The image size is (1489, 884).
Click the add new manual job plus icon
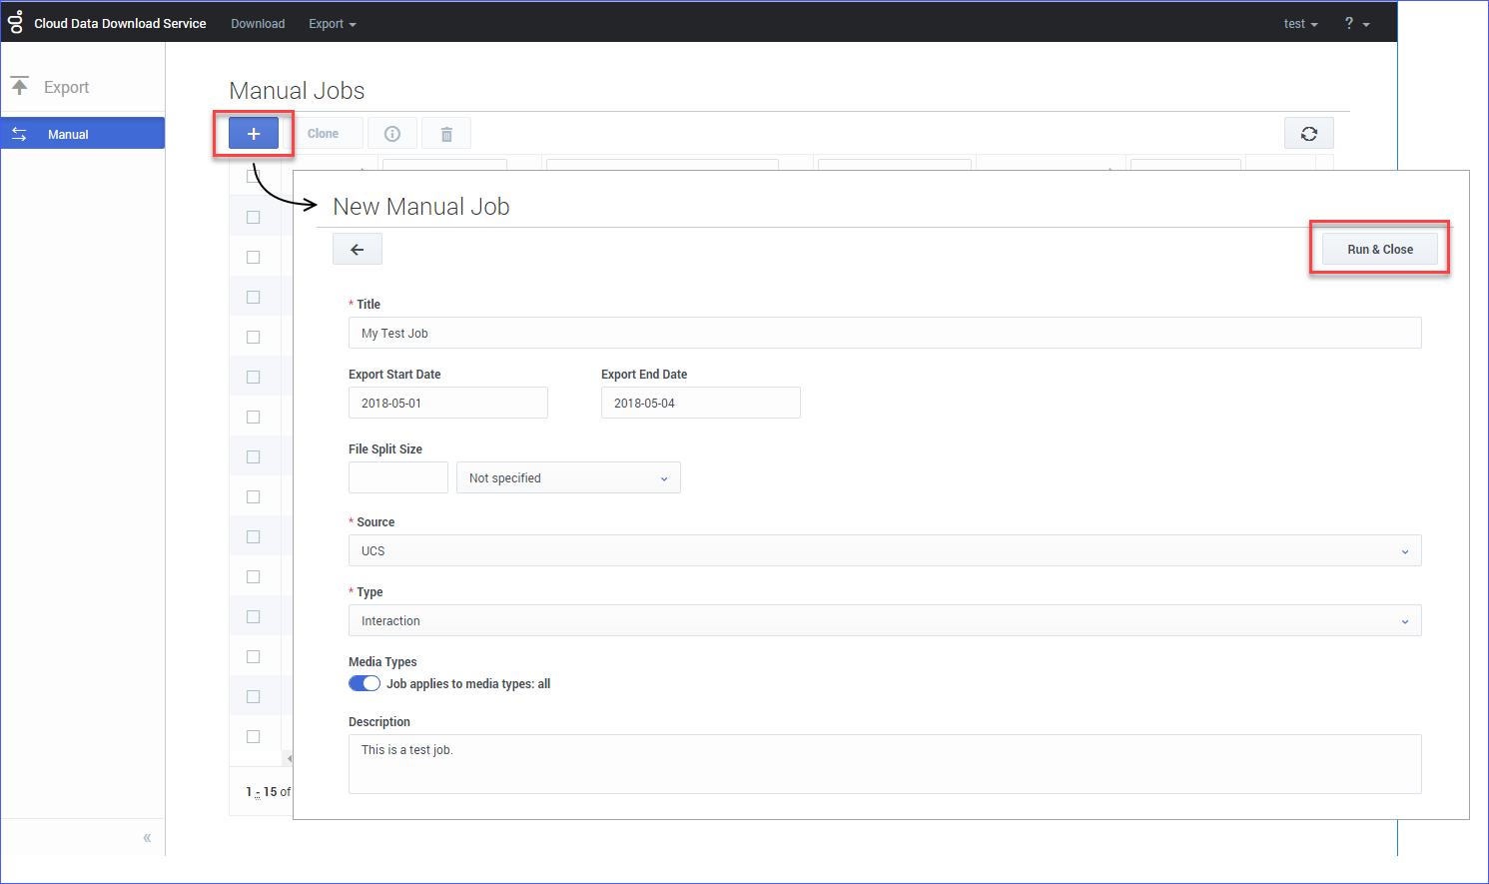(253, 133)
